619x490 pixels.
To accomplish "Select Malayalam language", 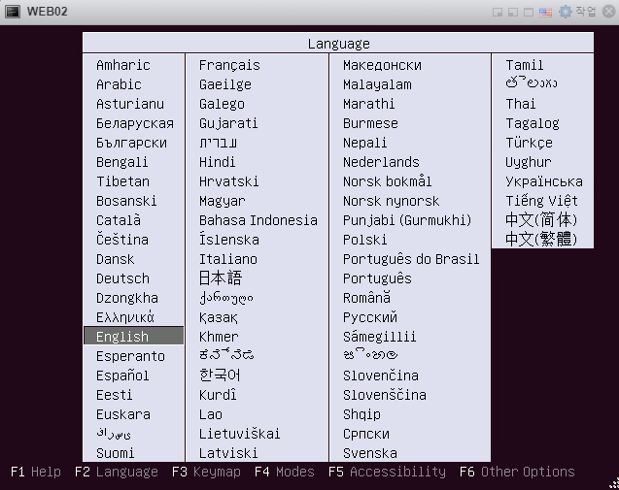I will pos(377,84).
